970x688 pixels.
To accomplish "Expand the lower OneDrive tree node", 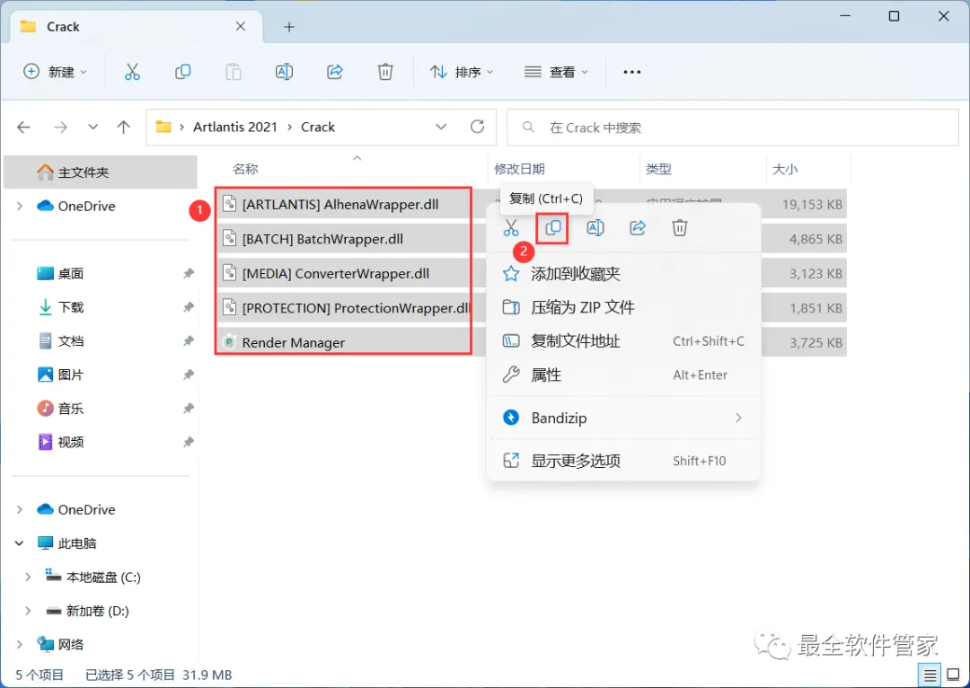I will 20,510.
